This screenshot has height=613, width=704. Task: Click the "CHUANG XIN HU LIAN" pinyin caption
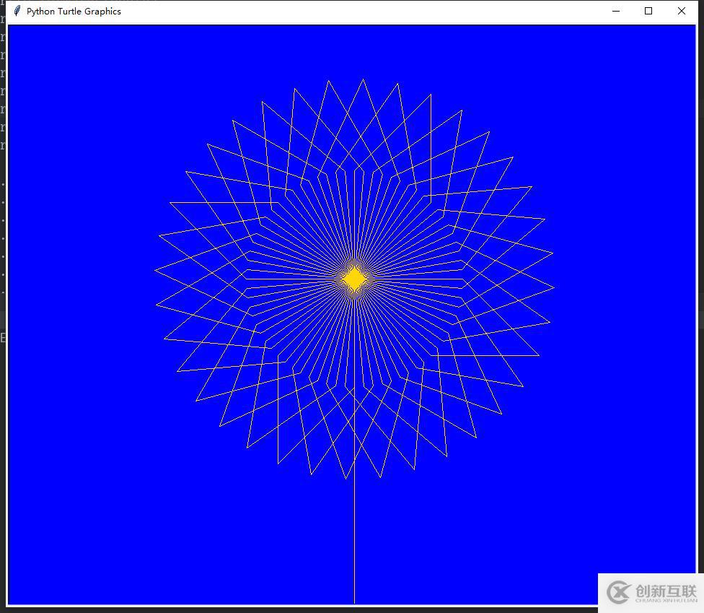click(666, 600)
